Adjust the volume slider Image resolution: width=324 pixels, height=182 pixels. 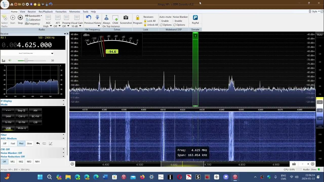pyautogui.click(x=26, y=60)
